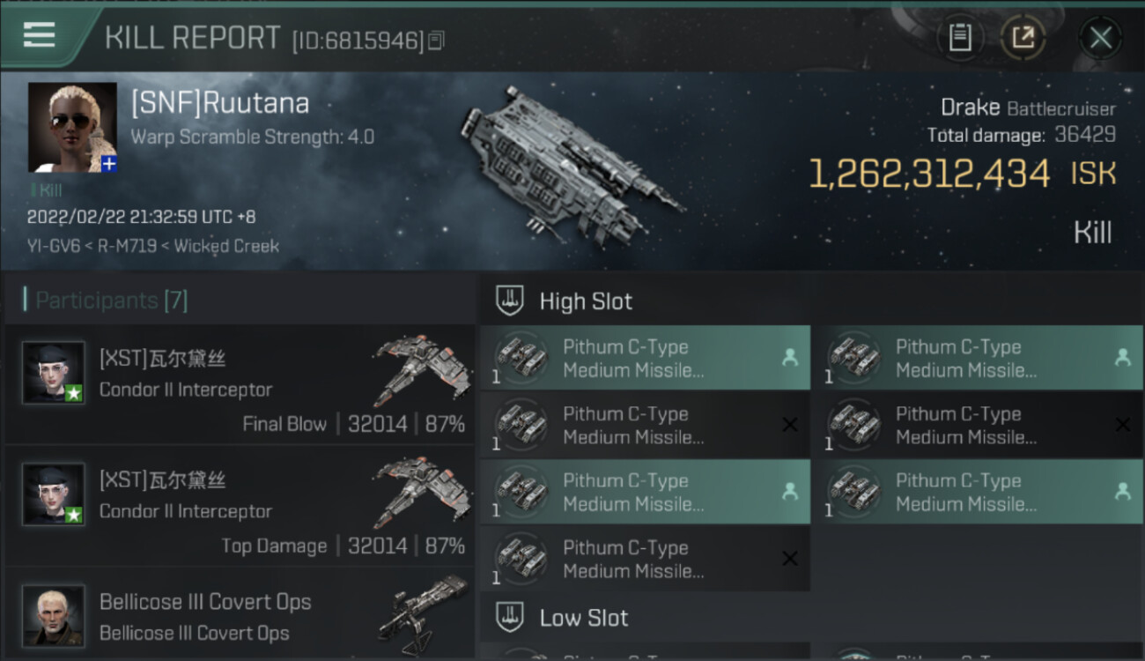
Task: Click the green star badge on the Final Blow pilot
Action: point(74,393)
